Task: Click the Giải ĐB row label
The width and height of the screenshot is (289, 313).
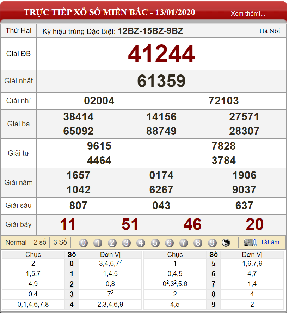Action: pyautogui.click(x=19, y=54)
